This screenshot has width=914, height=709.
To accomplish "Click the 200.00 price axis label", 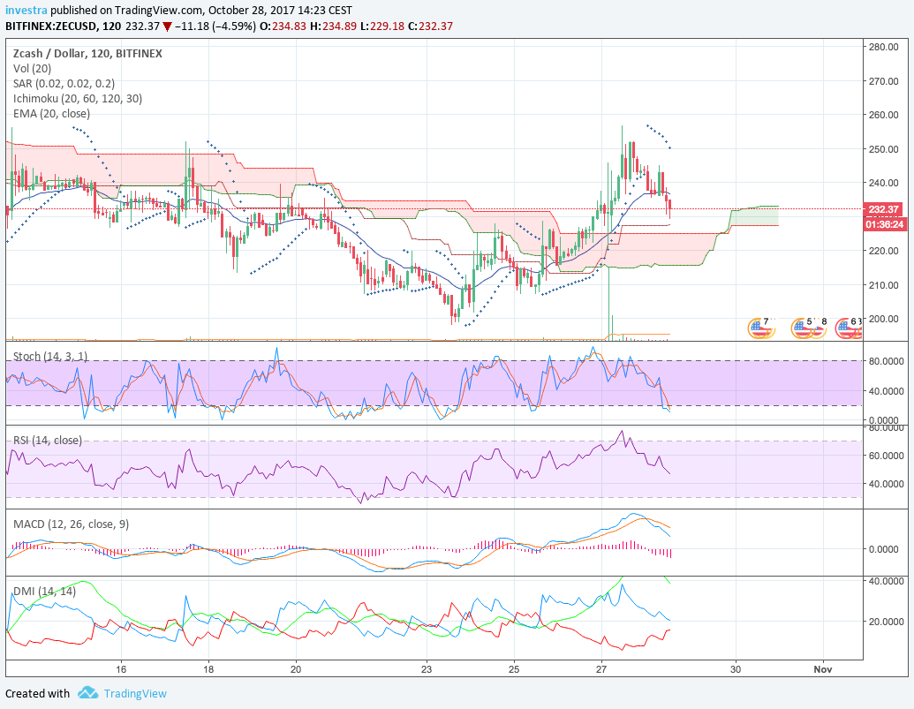I will pos(883,320).
